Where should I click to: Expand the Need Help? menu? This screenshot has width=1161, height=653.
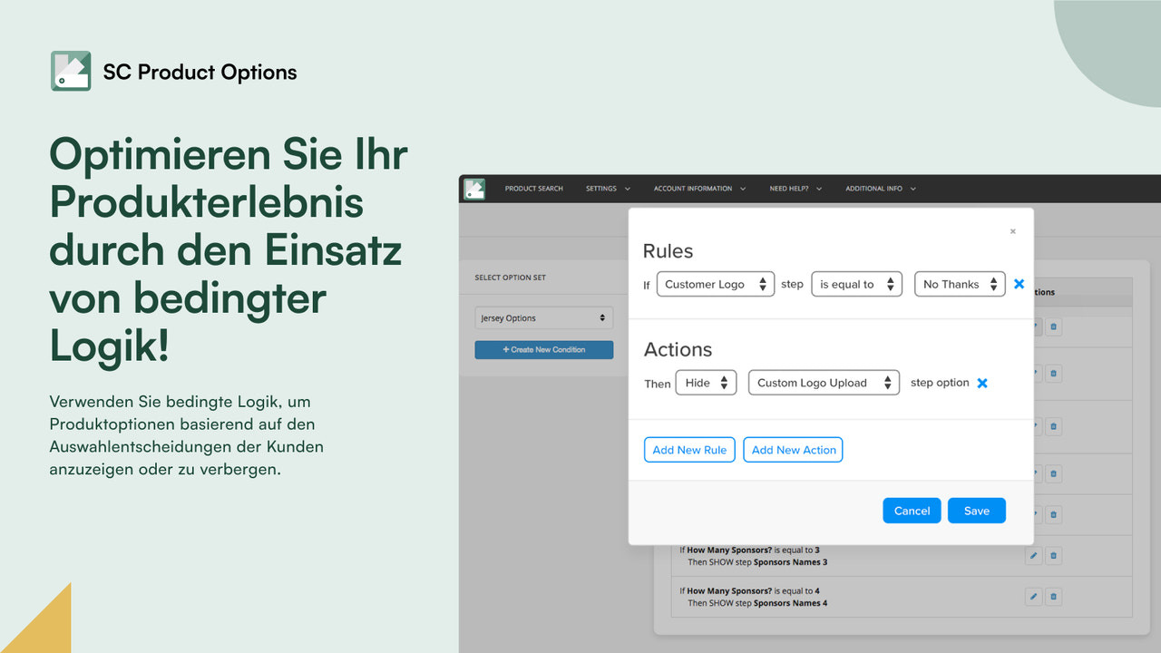[x=795, y=189]
